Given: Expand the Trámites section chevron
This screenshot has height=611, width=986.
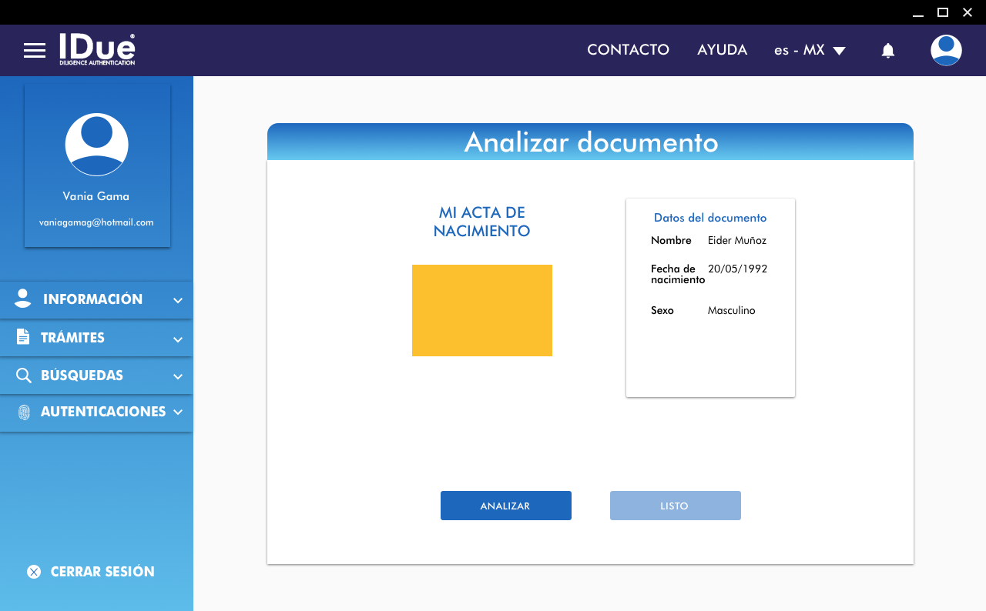Looking at the screenshot, I should tap(178, 339).
